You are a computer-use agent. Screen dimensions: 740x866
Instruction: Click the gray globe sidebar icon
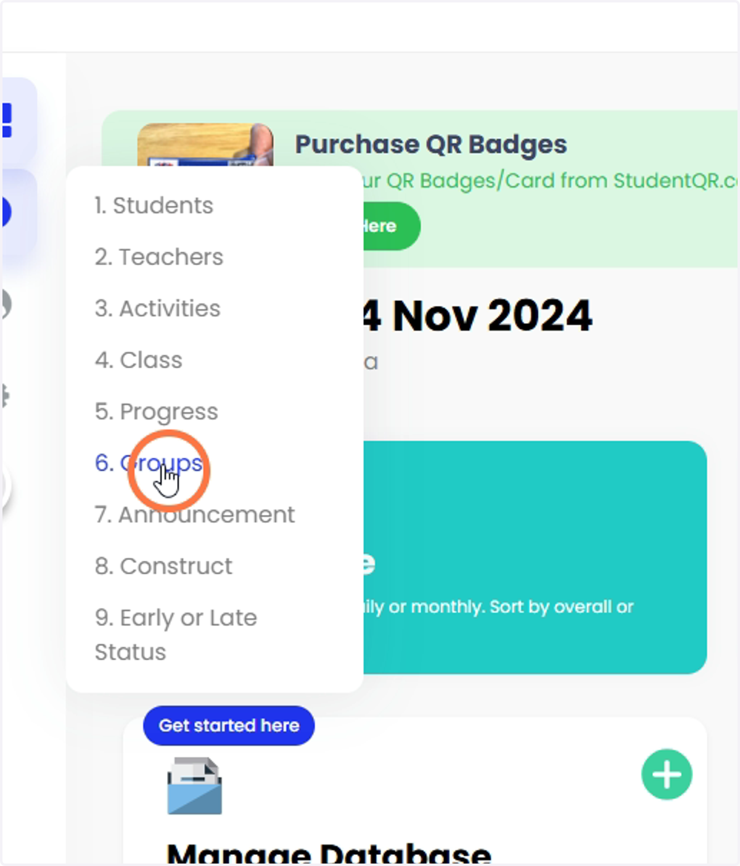[x=6, y=304]
